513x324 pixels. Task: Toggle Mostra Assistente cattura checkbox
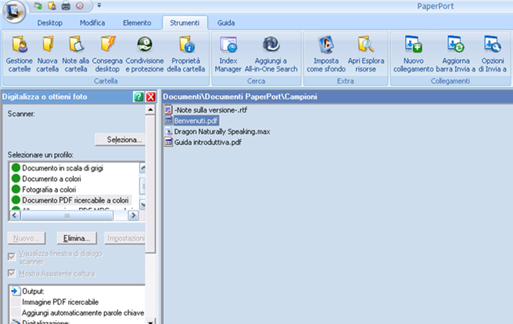pos(12,273)
